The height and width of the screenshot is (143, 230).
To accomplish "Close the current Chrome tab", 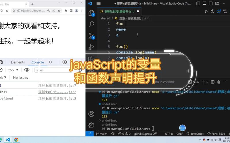I will (26, 4).
